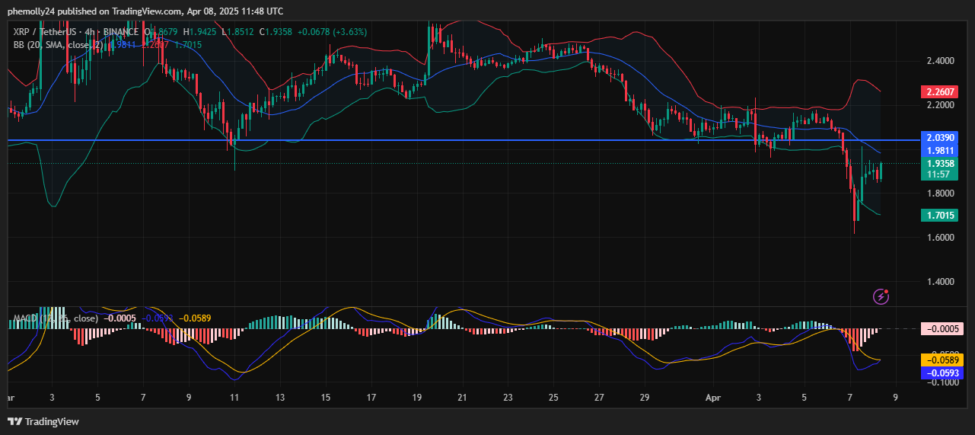This screenshot has width=975, height=435.
Task: Click the purple lightning bolt icon
Action: pos(881,296)
